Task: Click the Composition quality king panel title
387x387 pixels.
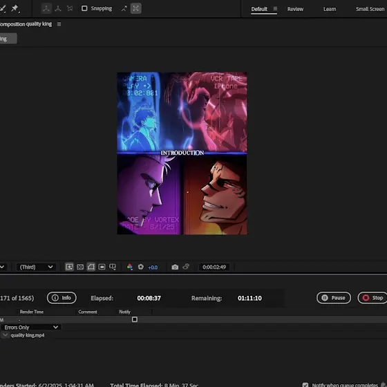Action: pyautogui.click(x=26, y=24)
